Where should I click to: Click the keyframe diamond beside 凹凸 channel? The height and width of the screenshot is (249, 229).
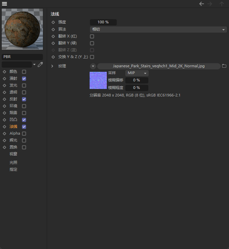4,120
